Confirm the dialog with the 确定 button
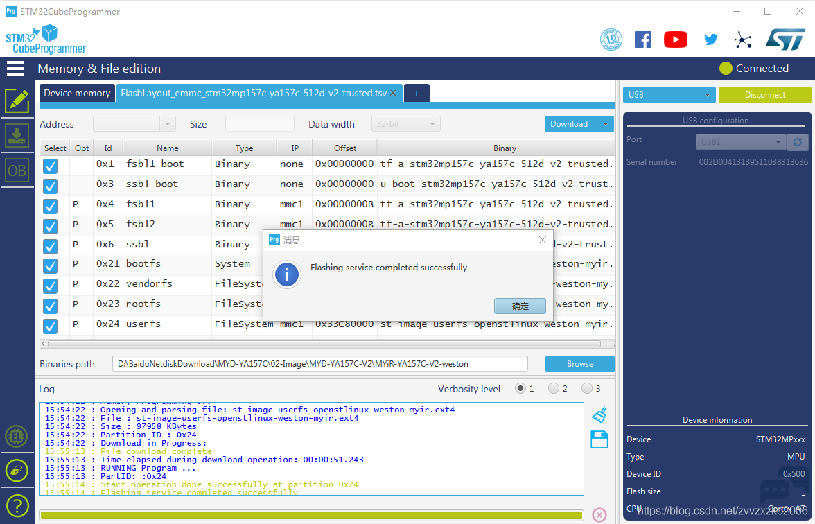 pyautogui.click(x=520, y=306)
